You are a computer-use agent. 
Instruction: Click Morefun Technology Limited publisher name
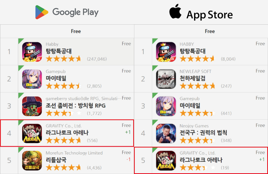point(74,153)
